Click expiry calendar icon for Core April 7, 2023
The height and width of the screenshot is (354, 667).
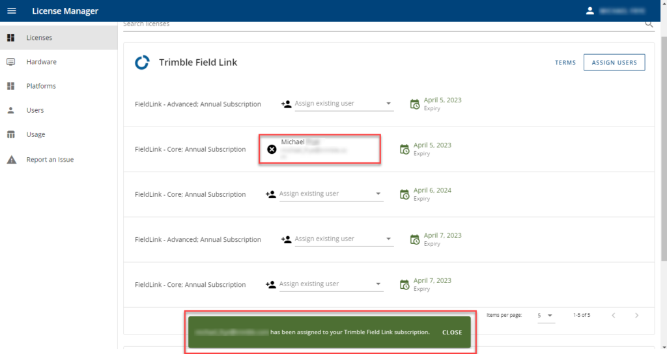[x=404, y=284]
